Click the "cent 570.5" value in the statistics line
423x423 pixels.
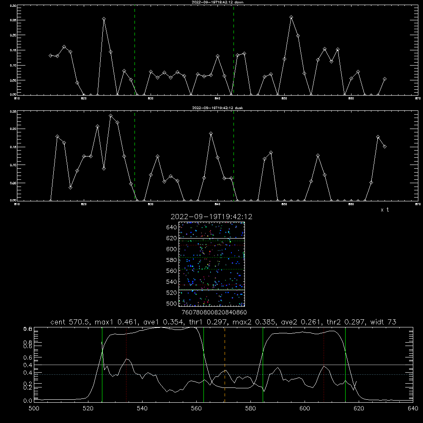[x=70, y=322]
